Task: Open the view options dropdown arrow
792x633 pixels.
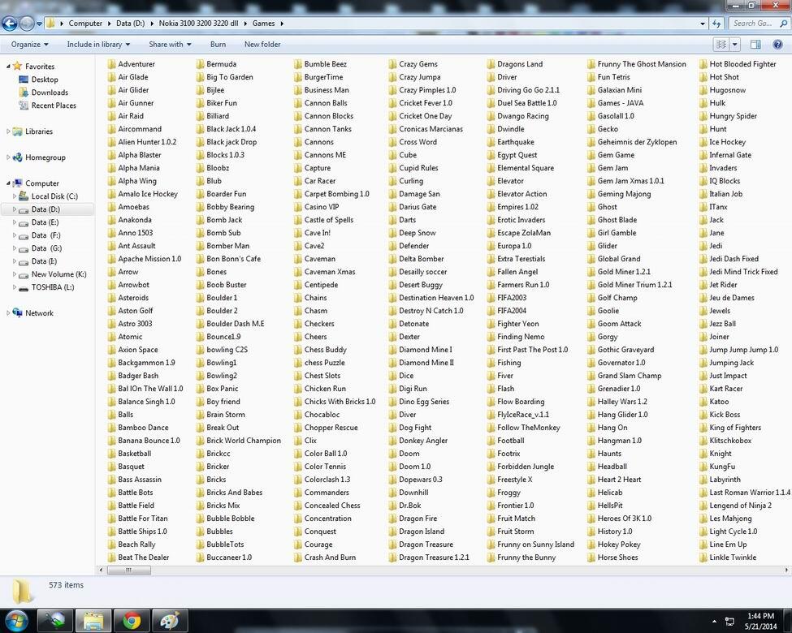Action: [x=735, y=45]
